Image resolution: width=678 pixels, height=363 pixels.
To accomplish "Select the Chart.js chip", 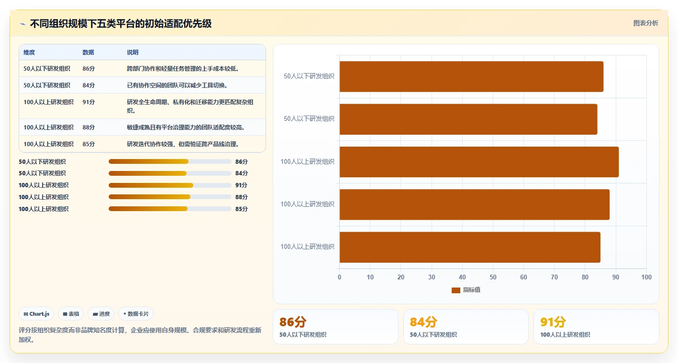I will (36, 314).
